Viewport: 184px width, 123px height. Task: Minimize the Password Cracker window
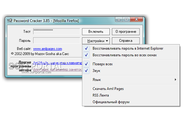119,19
